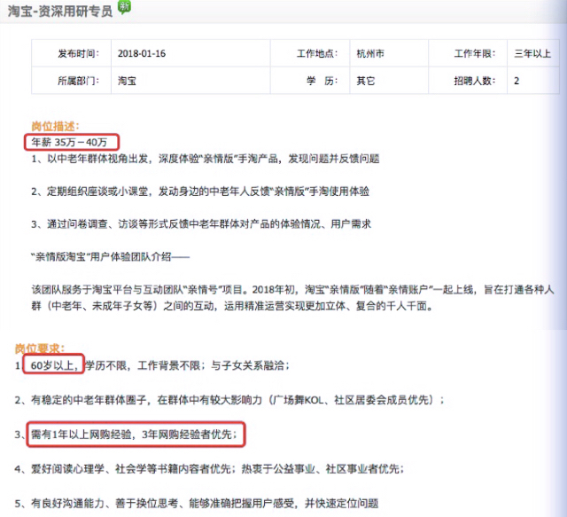This screenshot has width=567, height=517.
Task: Click description item 3 about 通过问卷调查
Action: (x=201, y=224)
